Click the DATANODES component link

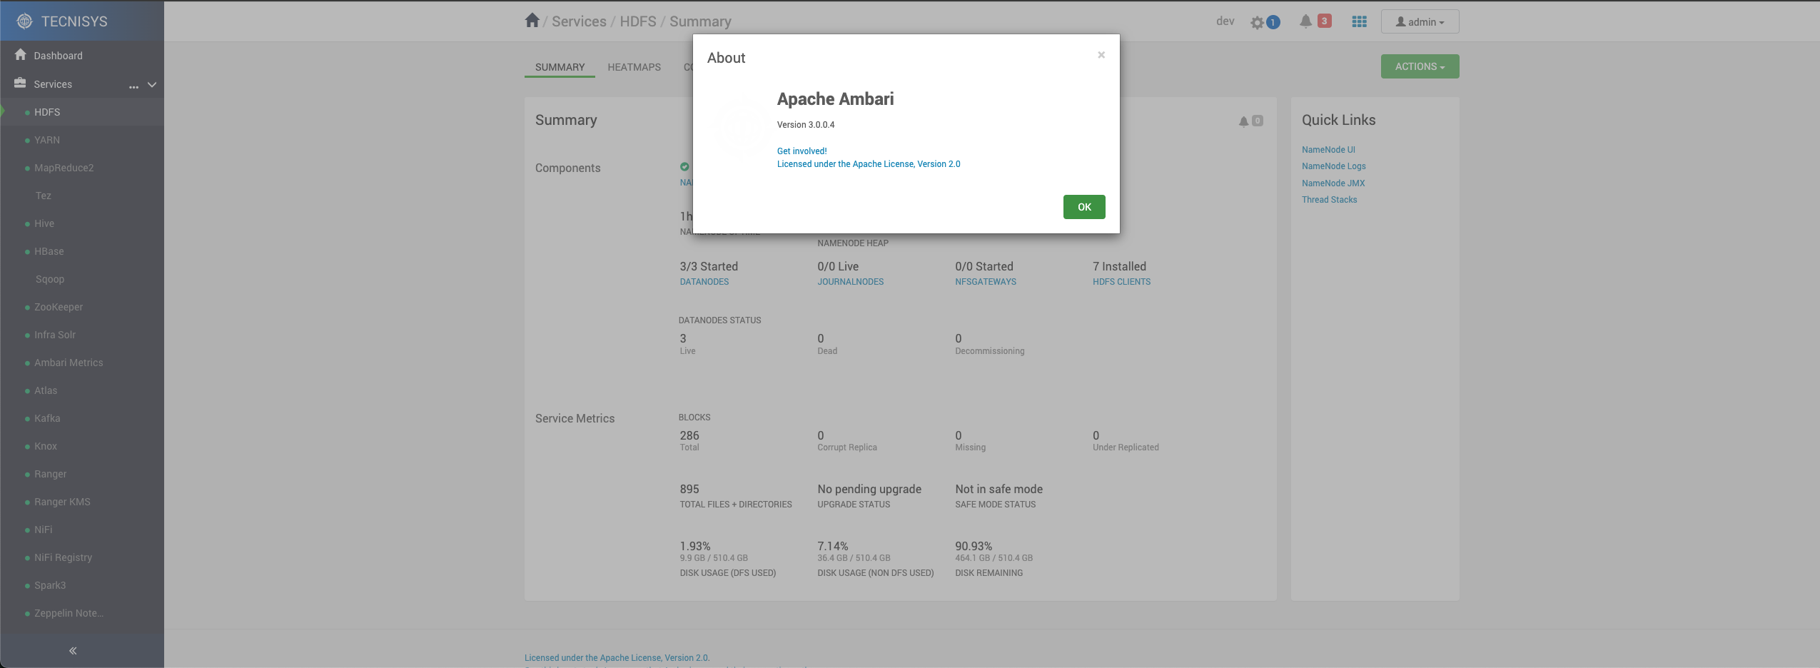(x=704, y=282)
